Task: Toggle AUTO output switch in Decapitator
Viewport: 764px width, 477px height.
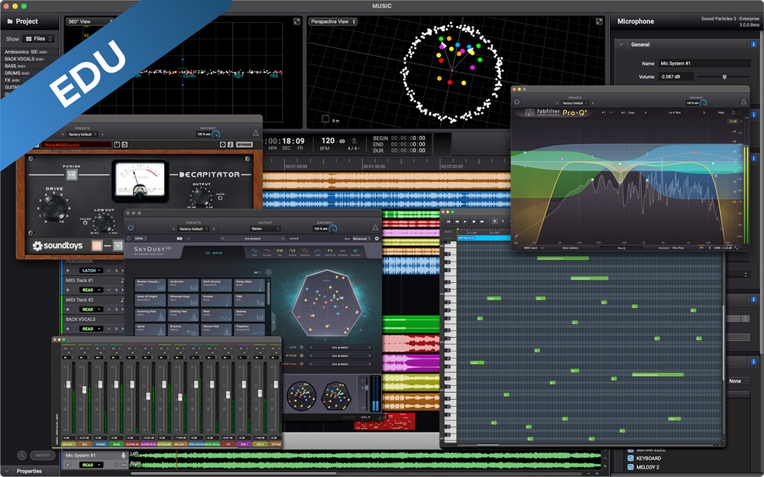Action: point(220,197)
